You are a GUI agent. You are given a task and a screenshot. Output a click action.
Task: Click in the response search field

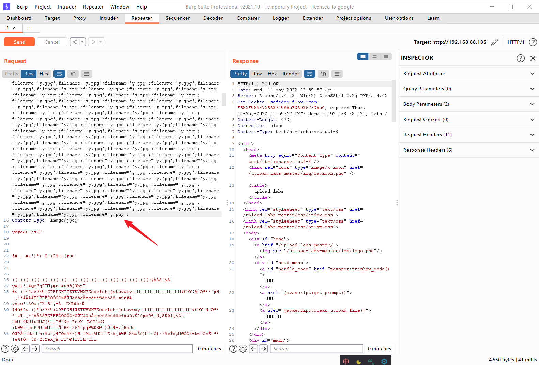coord(316,348)
